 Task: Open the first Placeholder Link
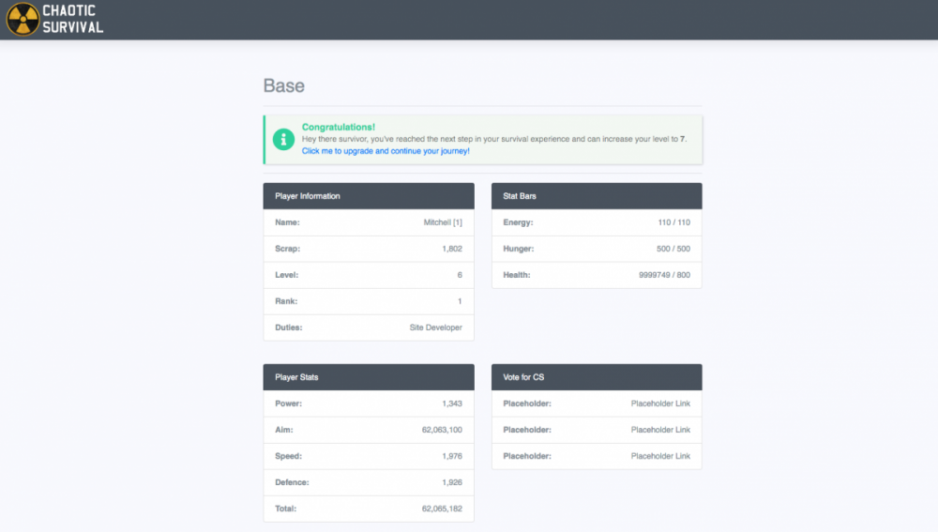(x=660, y=403)
